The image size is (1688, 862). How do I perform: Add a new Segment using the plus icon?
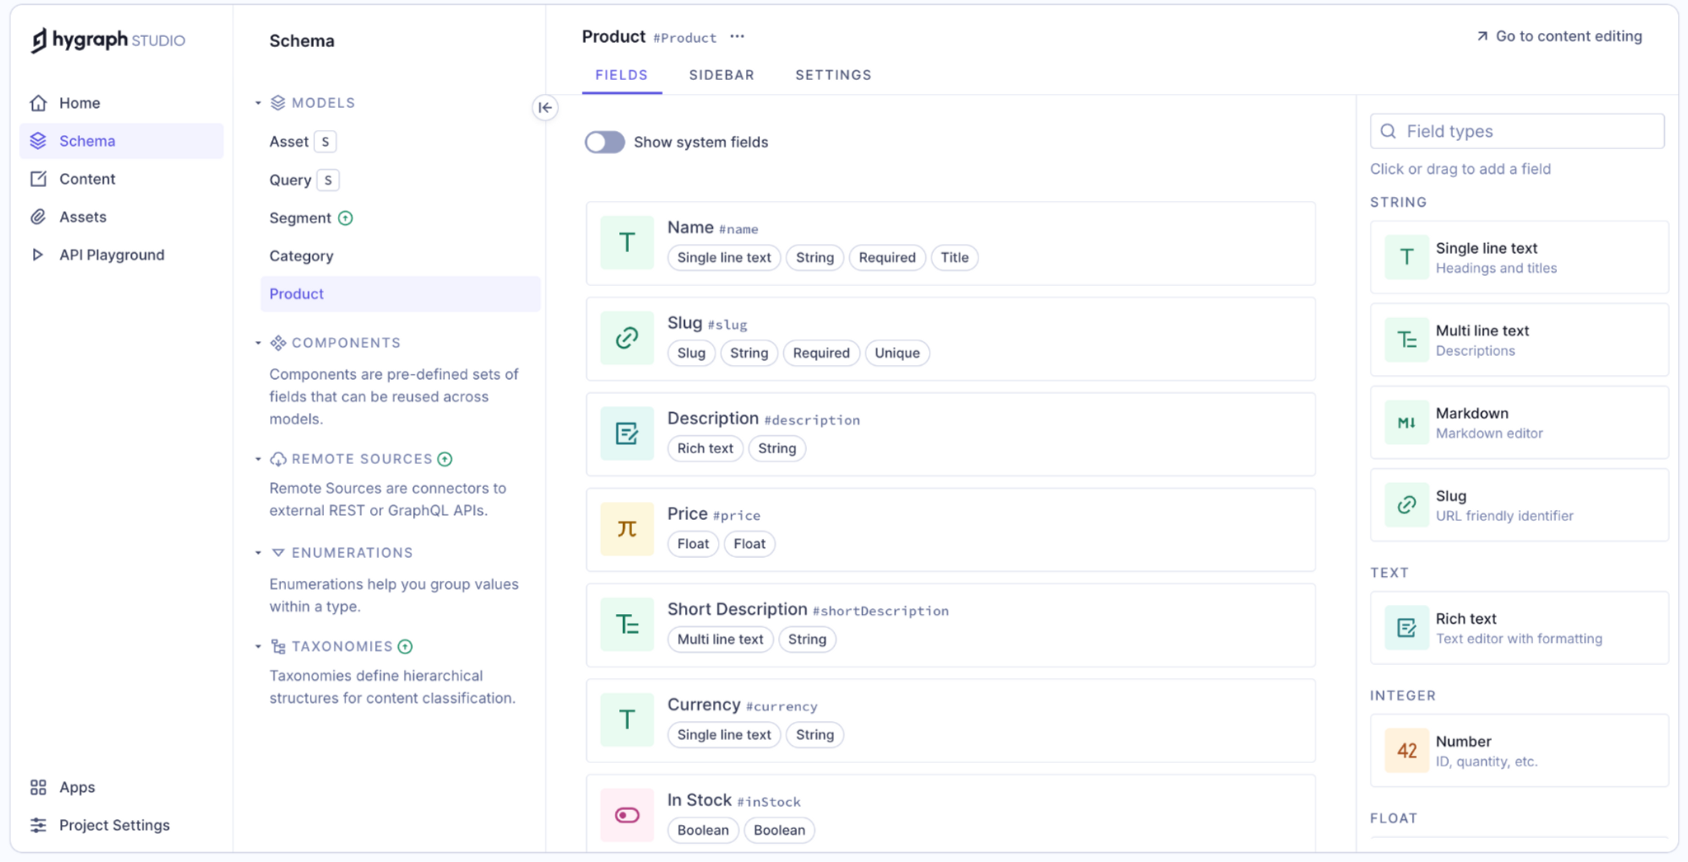coord(345,218)
